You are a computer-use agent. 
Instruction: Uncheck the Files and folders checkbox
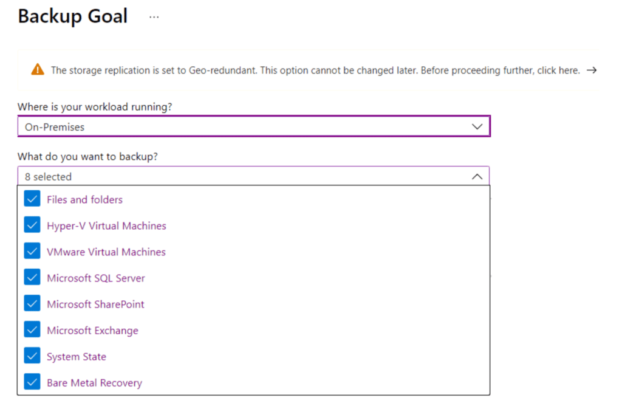click(x=32, y=199)
